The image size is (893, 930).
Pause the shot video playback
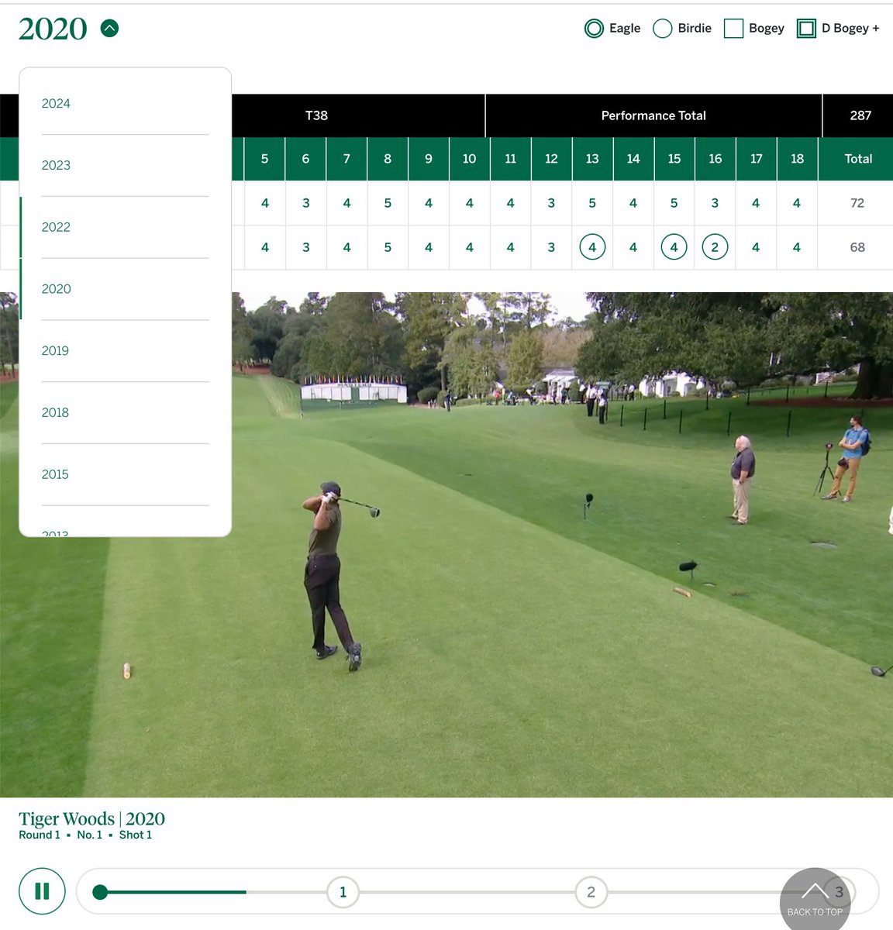click(42, 891)
